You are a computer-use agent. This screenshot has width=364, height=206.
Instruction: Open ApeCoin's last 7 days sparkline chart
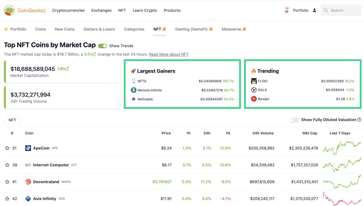point(342,148)
